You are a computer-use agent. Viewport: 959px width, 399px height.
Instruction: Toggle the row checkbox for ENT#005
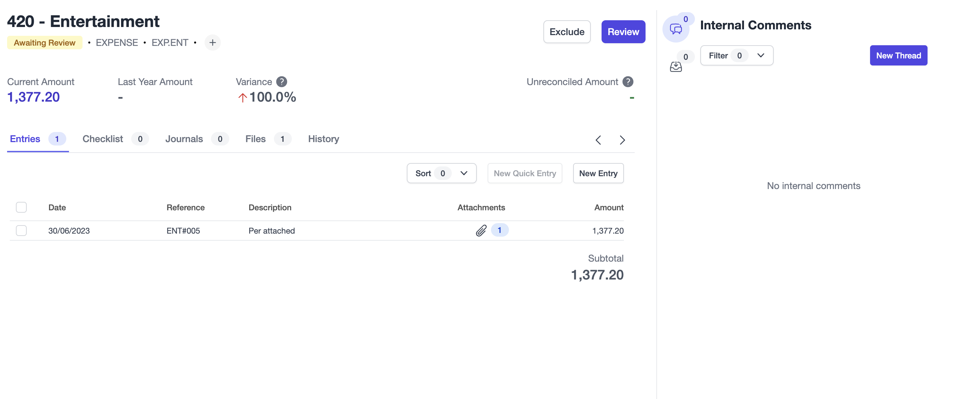point(21,230)
